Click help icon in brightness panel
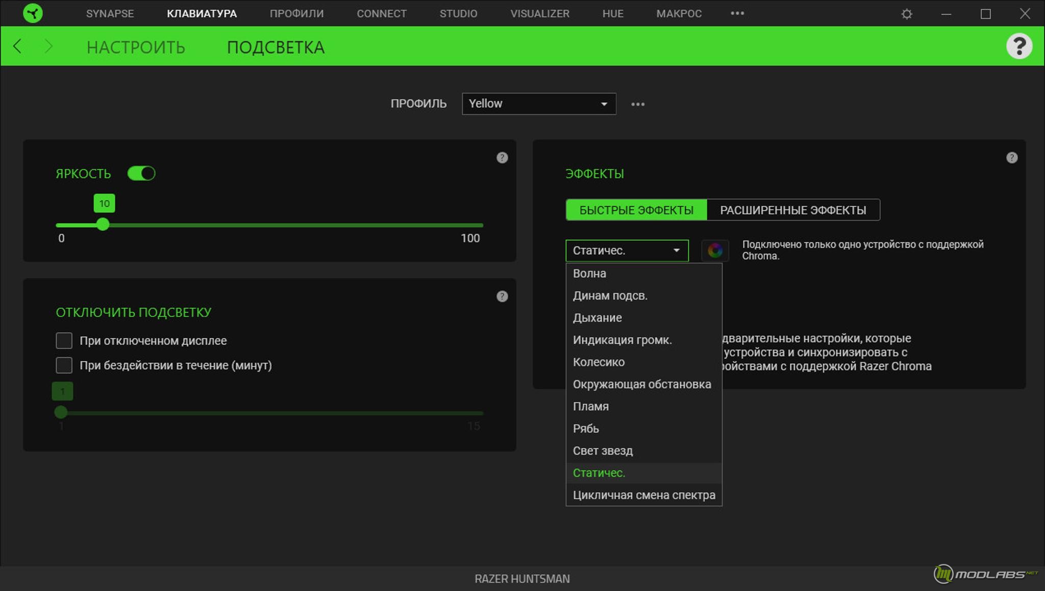This screenshot has height=591, width=1045. pos(502,157)
